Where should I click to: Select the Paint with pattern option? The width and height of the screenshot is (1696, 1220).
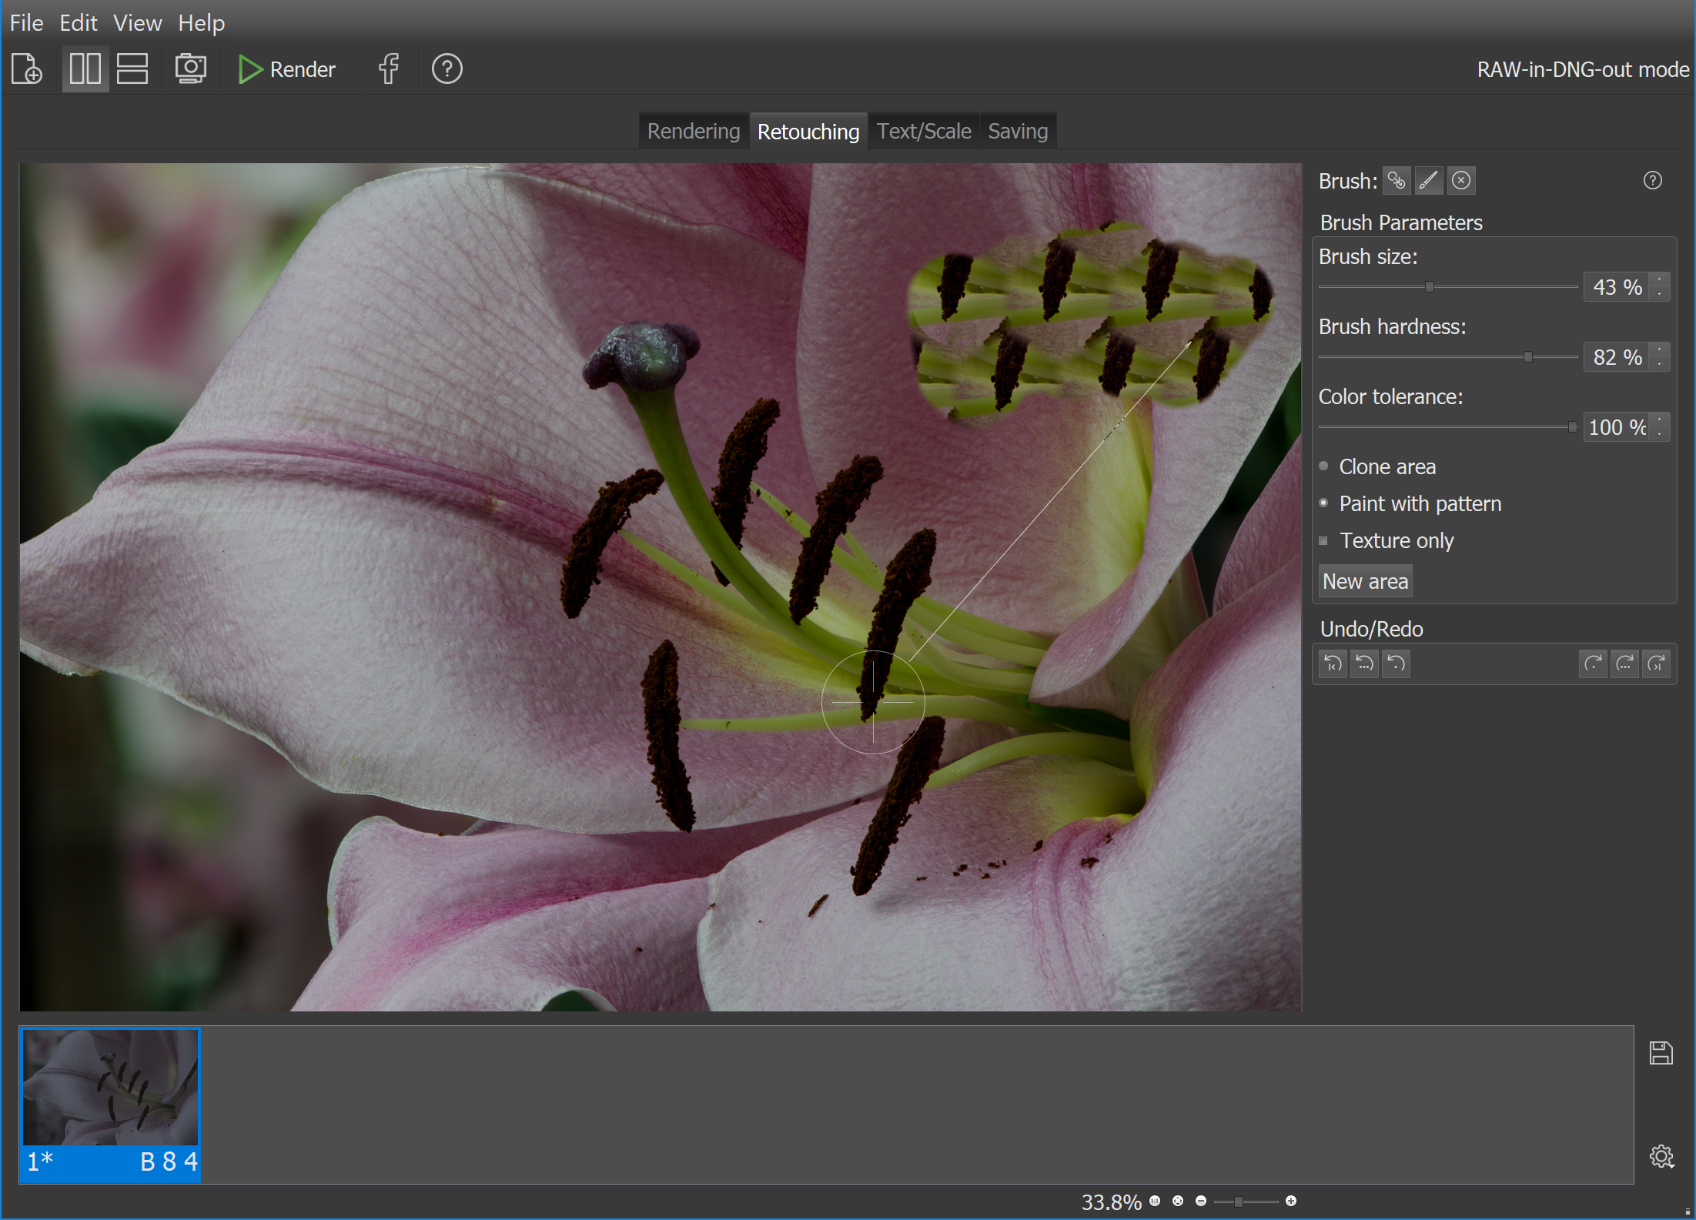[1324, 503]
